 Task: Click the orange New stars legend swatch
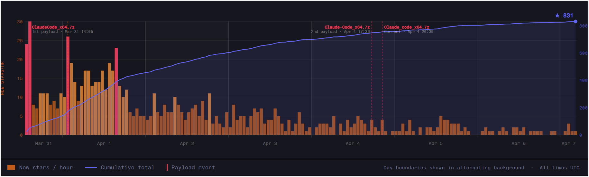point(11,167)
